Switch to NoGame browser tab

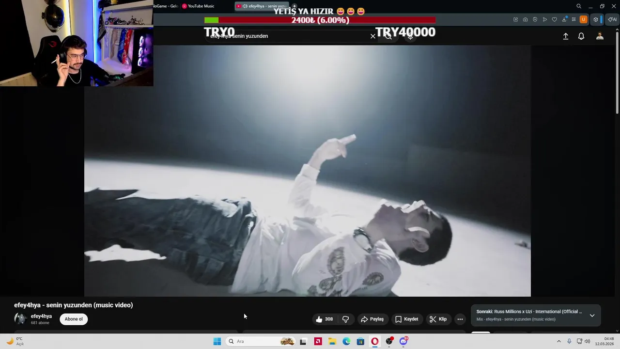pyautogui.click(x=166, y=6)
